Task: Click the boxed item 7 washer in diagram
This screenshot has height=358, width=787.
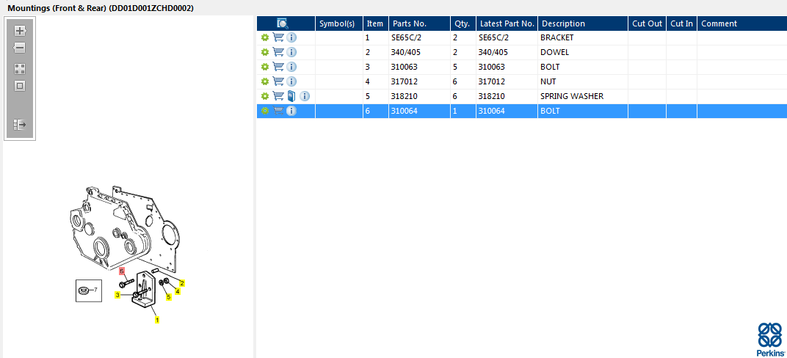Action: (x=89, y=291)
